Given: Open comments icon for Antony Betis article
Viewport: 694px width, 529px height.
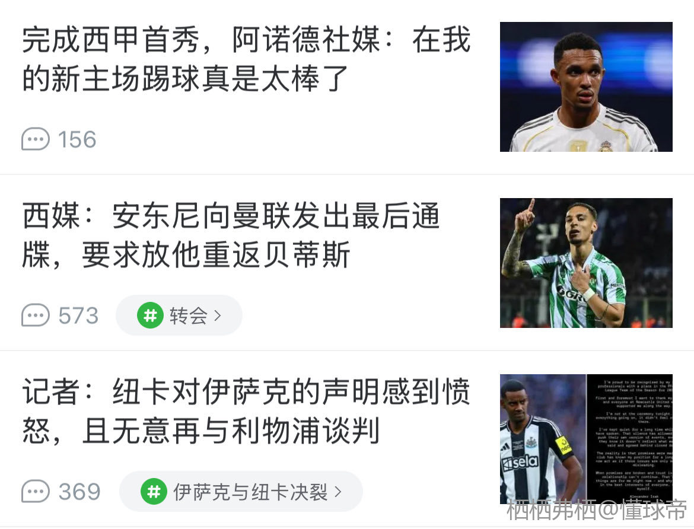Looking at the screenshot, I should [x=36, y=315].
